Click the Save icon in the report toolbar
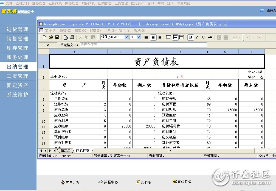This screenshot has width=276, height=191. tap(57, 37)
